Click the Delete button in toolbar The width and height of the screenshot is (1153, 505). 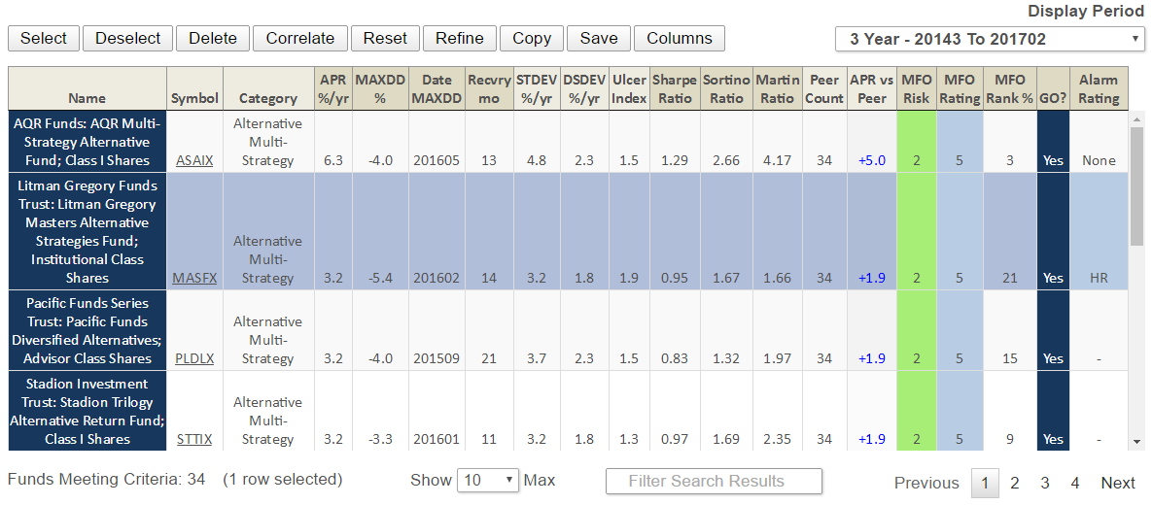point(213,38)
